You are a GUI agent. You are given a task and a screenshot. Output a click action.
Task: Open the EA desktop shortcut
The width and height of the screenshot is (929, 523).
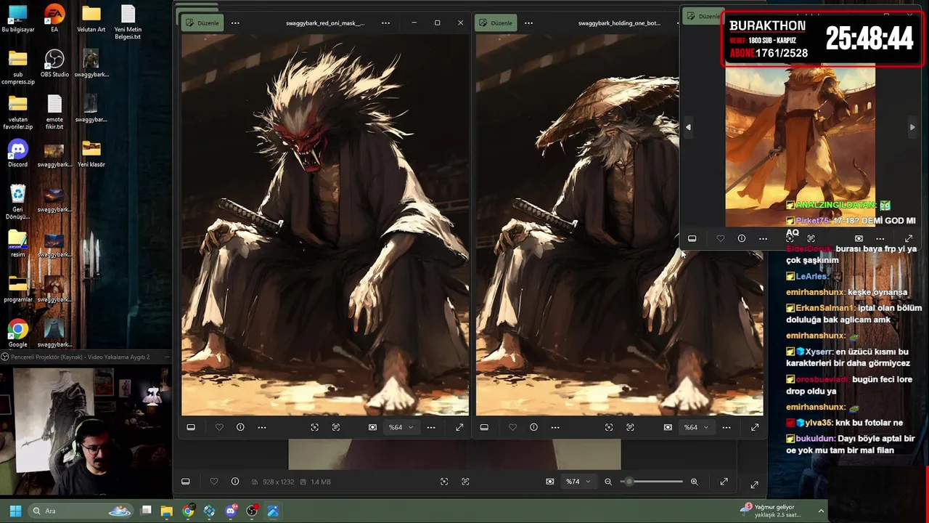pos(54,18)
